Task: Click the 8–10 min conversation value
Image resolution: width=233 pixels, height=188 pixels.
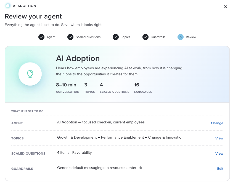Action: pyautogui.click(x=66, y=85)
